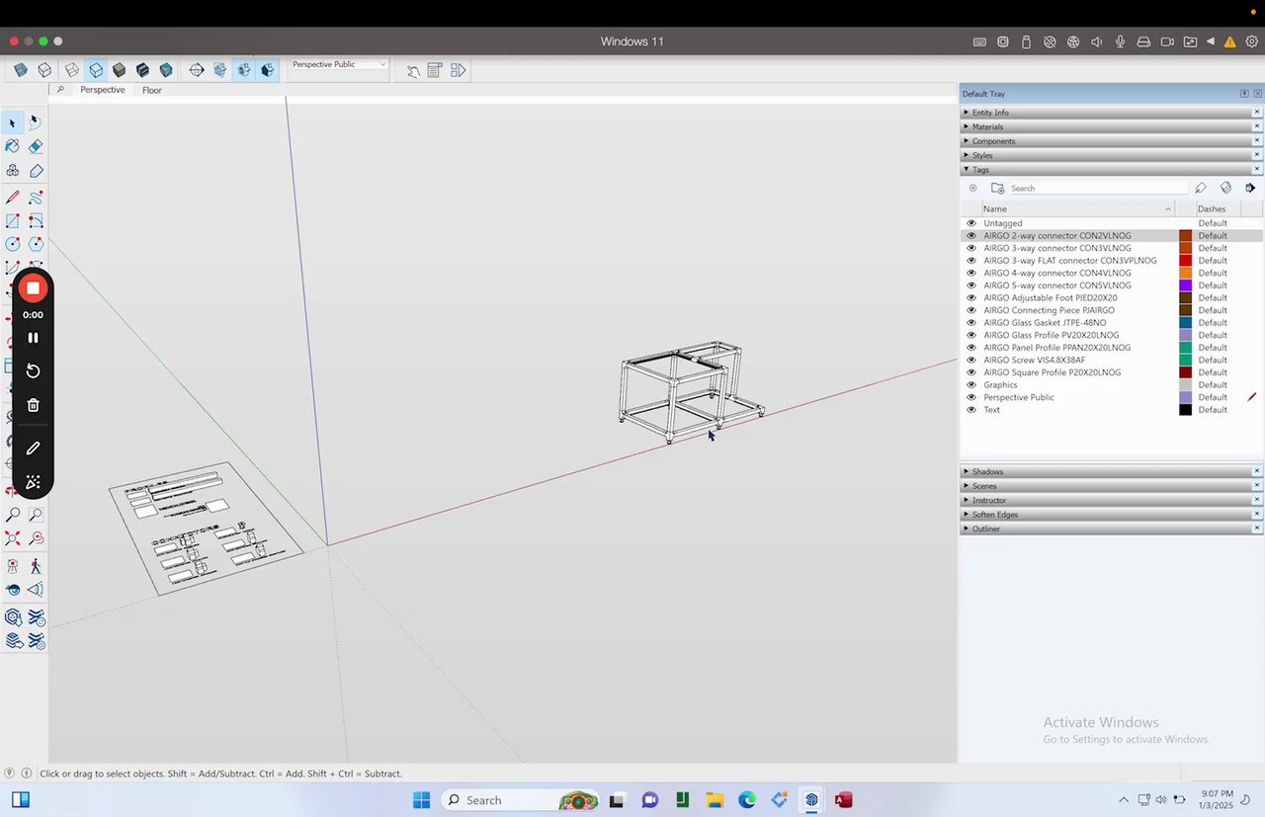The height and width of the screenshot is (817, 1265).
Task: Switch to the Floor scene tab
Action: (x=151, y=90)
